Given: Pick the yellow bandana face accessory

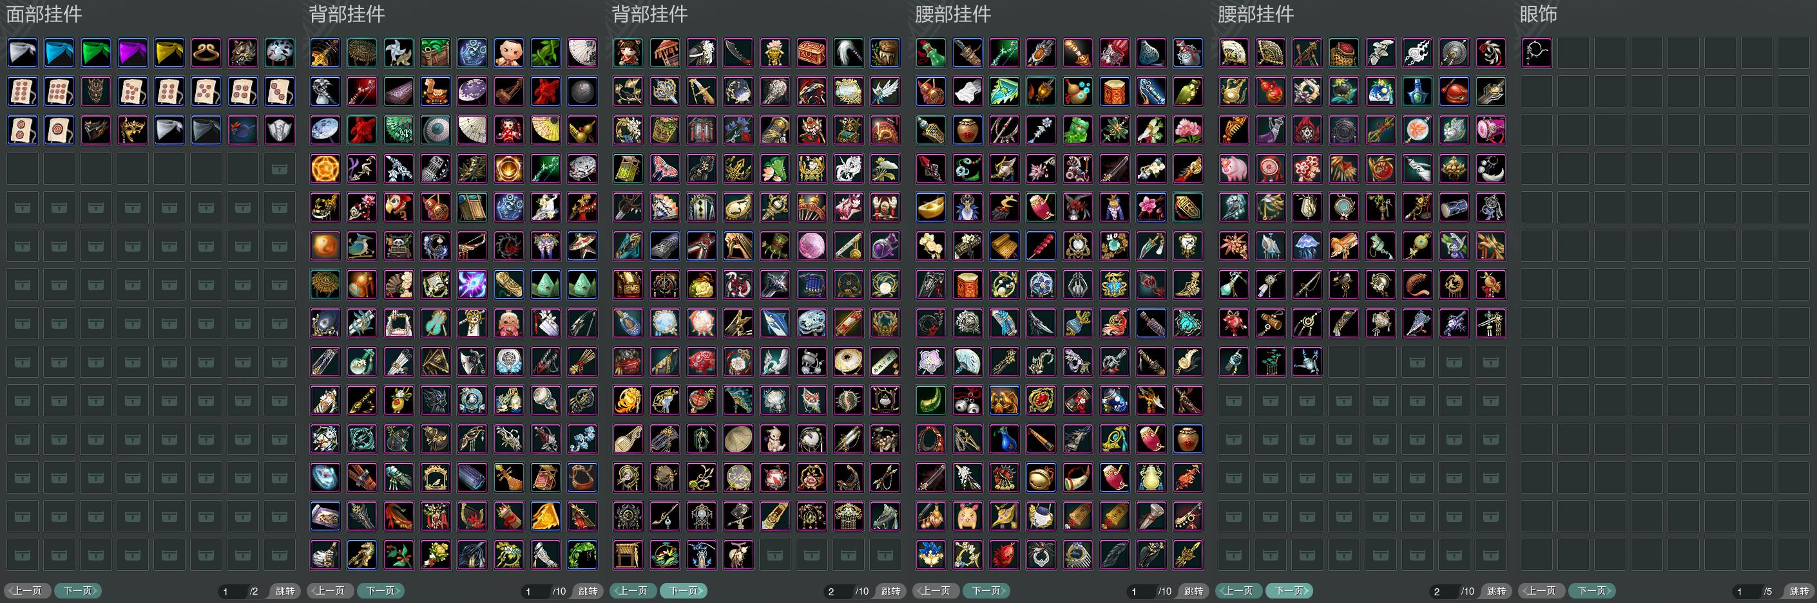Looking at the screenshot, I should point(169,53).
